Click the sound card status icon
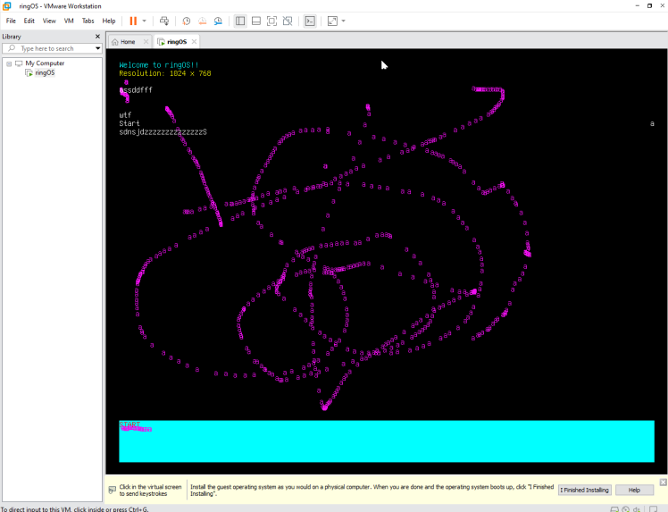Image resolution: width=668 pixels, height=512 pixels. click(x=637, y=509)
